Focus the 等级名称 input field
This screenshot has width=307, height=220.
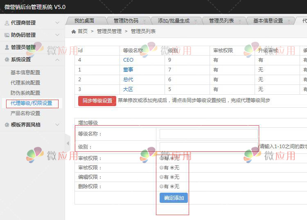pyautogui.click(x=209, y=134)
